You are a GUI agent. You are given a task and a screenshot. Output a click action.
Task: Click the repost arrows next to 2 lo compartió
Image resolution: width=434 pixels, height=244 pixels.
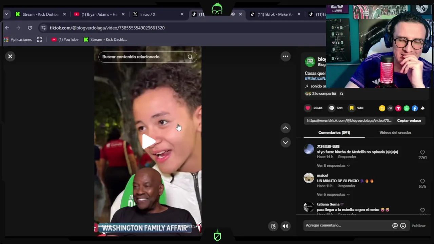pyautogui.click(x=341, y=94)
